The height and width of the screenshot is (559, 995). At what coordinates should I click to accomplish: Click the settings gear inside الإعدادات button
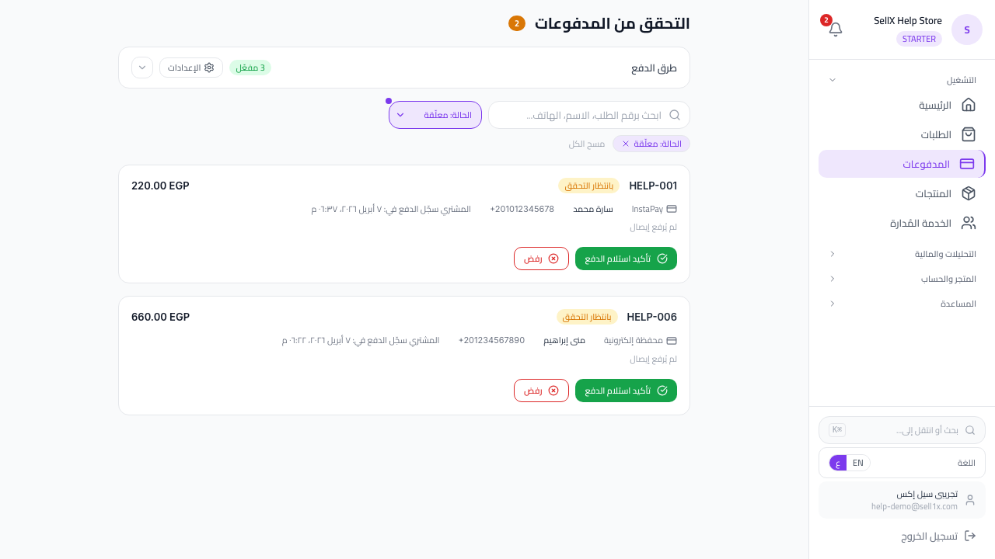pyautogui.click(x=208, y=68)
